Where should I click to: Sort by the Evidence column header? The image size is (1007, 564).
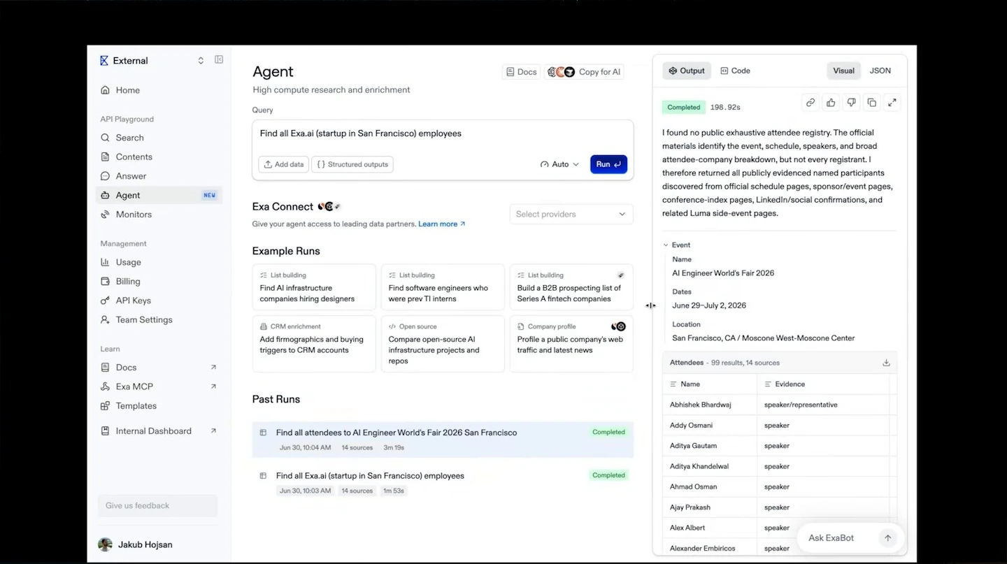[823, 384]
